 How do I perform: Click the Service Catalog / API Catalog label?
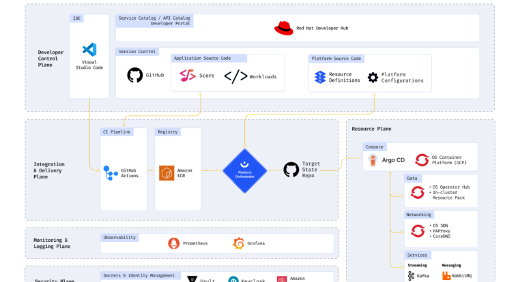(154, 20)
